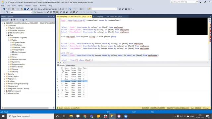212x119 pixels.
Task: Click the wrench Properties icon in toolbar
Action: (123, 9)
